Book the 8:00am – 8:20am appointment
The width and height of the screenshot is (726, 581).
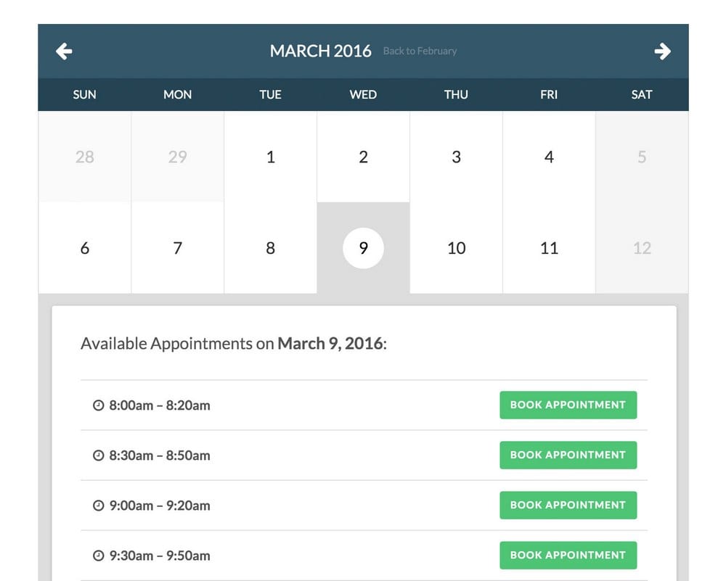568,405
